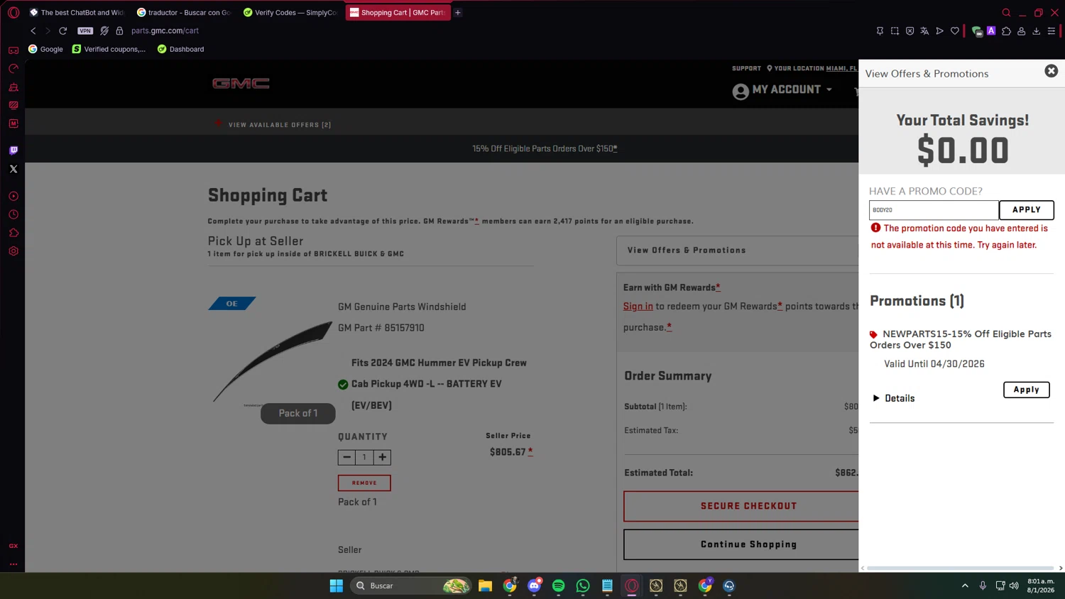Open History clock icon in sidebar
The image size is (1065, 599).
(13, 214)
